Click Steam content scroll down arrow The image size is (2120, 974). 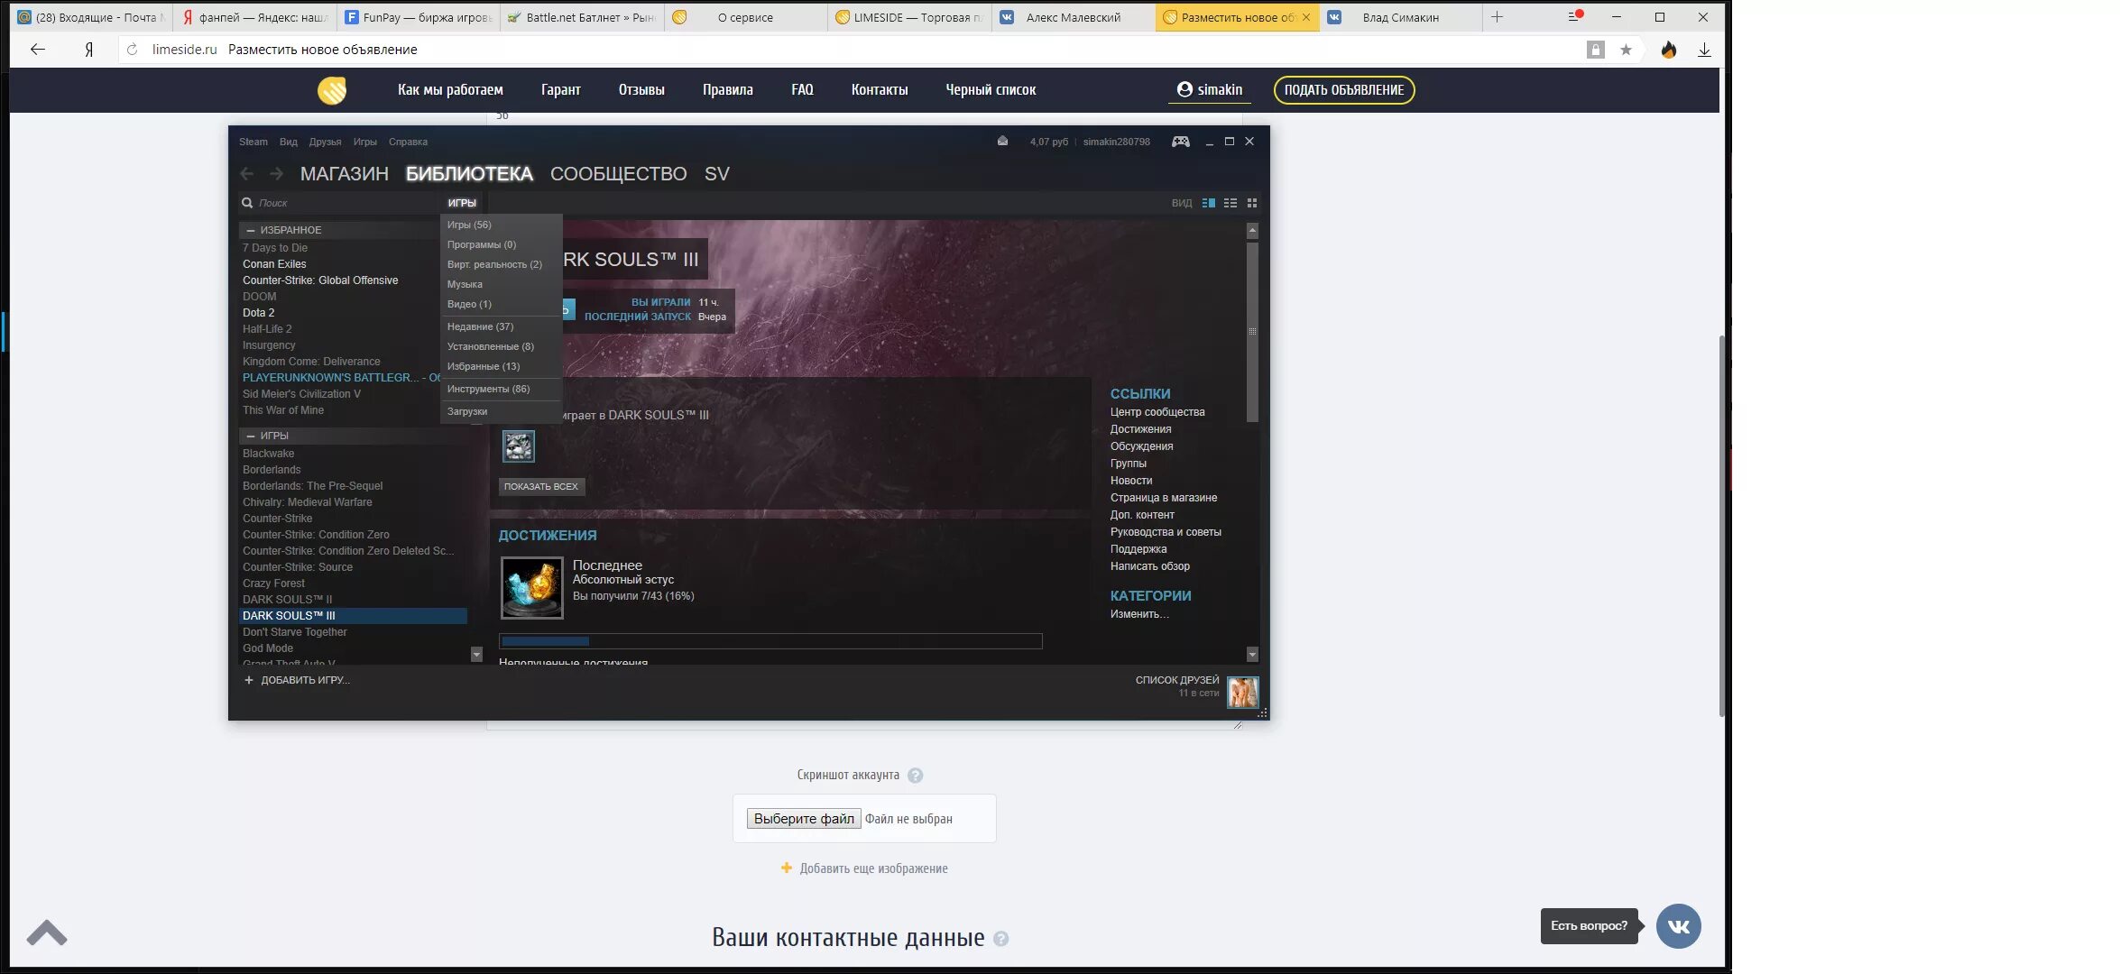click(1252, 654)
